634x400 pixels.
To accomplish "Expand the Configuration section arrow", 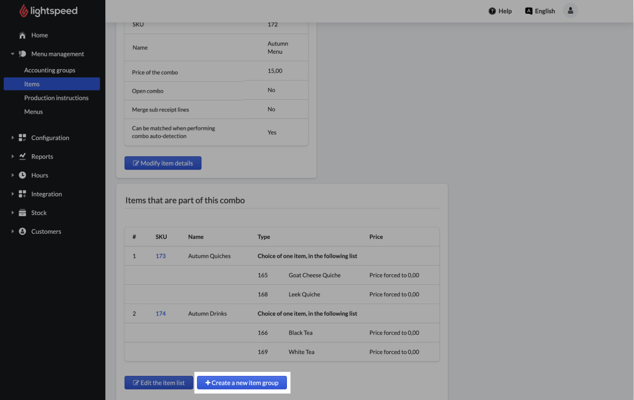I will click(13, 138).
